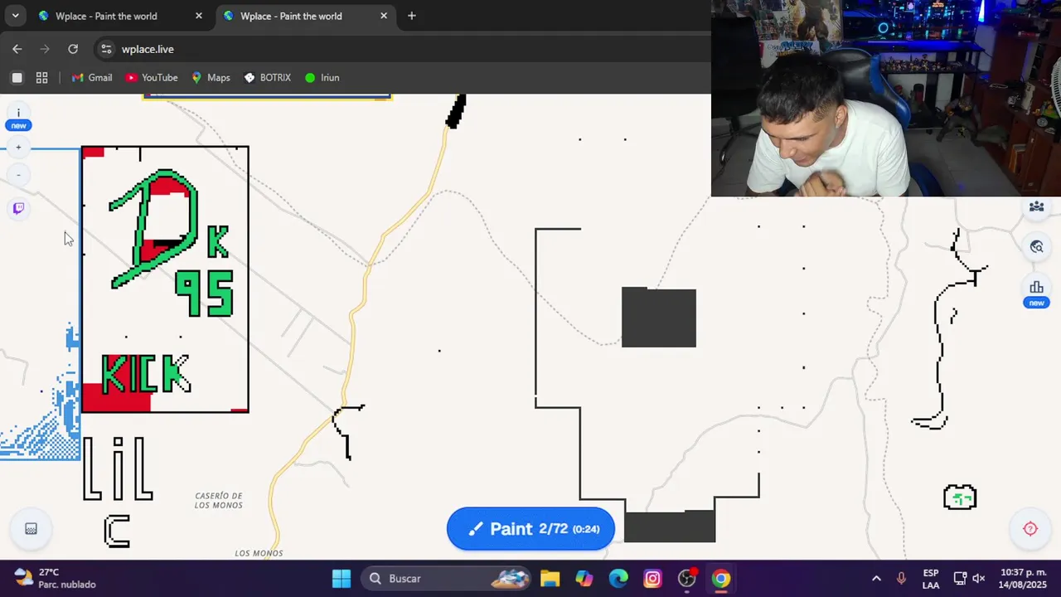Click the muted volume tray icon
1061x597 pixels.
pos(979,579)
